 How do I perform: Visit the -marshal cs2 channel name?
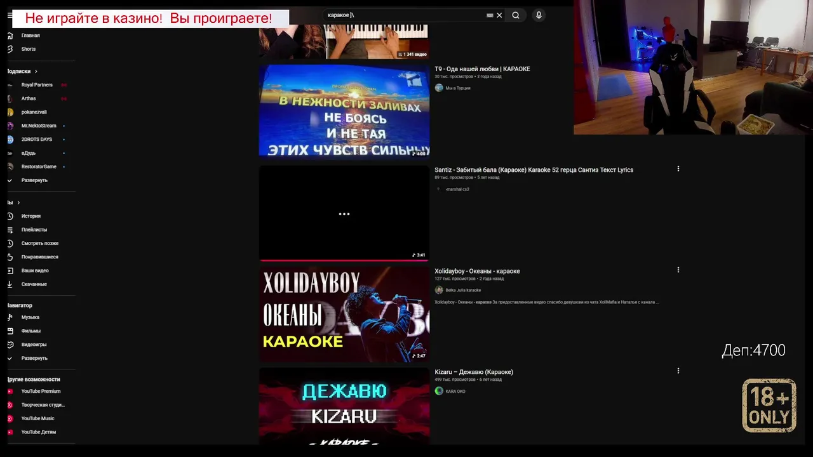[x=457, y=189]
